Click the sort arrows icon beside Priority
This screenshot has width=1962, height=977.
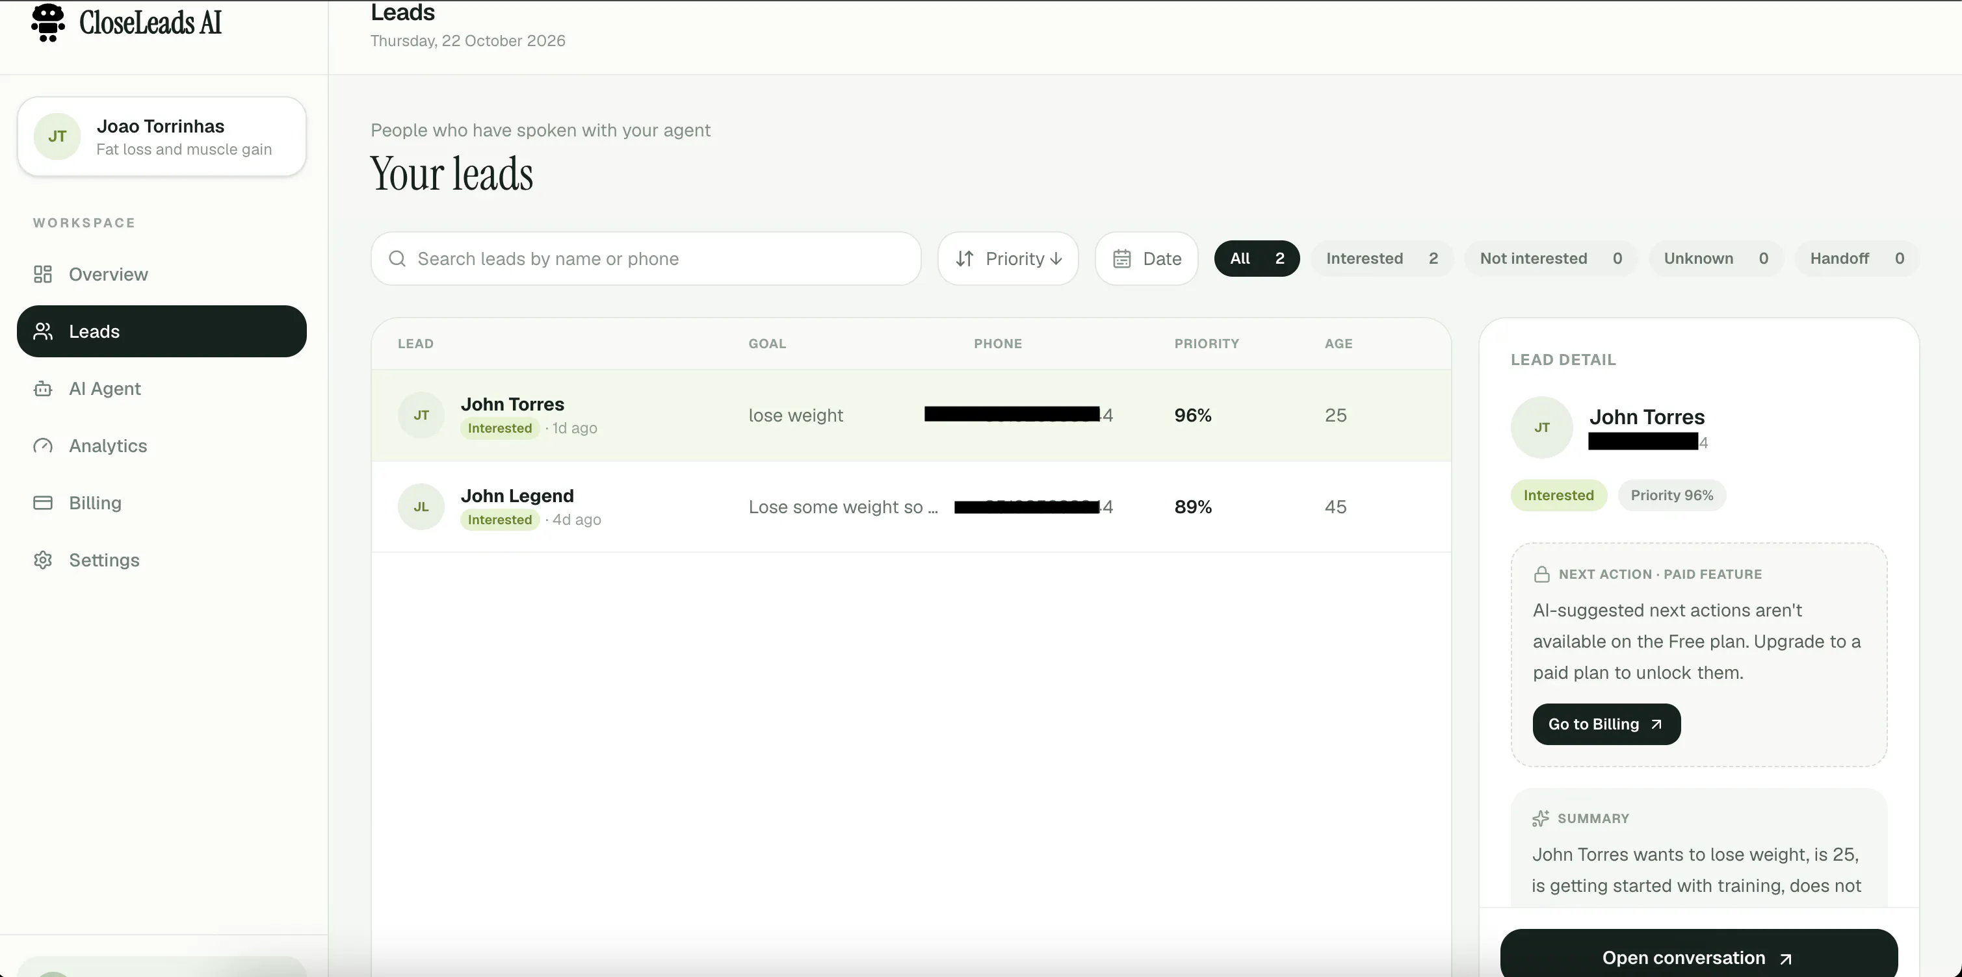964,259
